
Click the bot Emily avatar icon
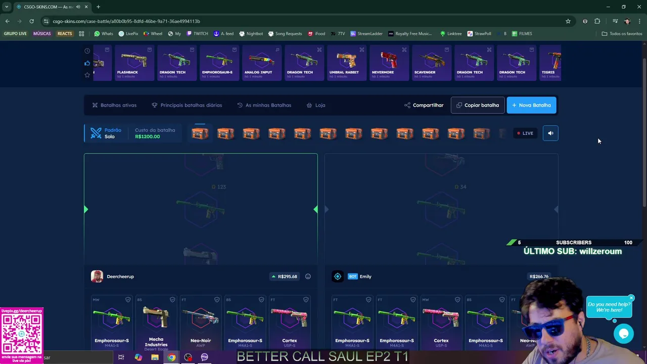(338, 277)
